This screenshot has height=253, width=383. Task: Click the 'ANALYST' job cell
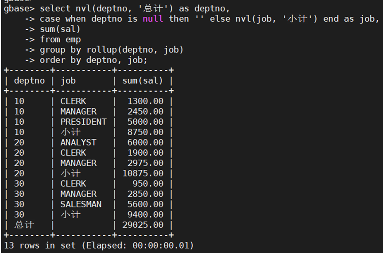pos(78,142)
